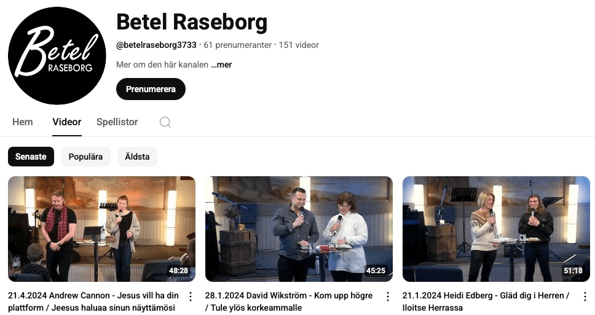595x315 pixels.
Task: Open options menu for Andrew Cannon video
Action: [x=191, y=297]
